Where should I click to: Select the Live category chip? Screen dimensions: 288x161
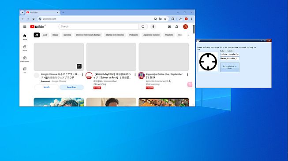tap(45, 35)
